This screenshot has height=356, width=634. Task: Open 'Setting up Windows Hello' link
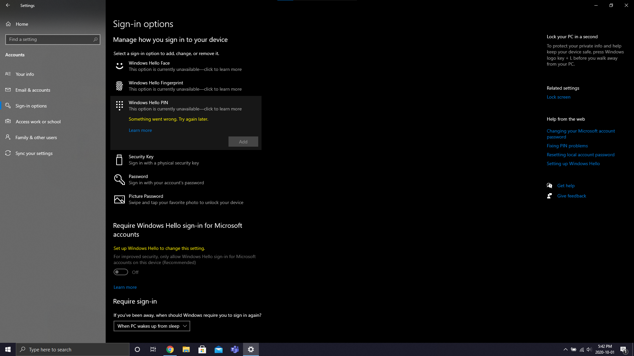pos(573,163)
